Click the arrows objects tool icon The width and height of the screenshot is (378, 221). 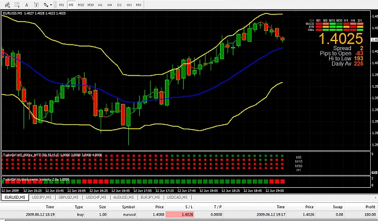coord(45,5)
